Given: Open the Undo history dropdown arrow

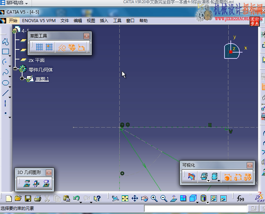Looking at the screenshot, I should pyautogui.click(x=81, y=202).
